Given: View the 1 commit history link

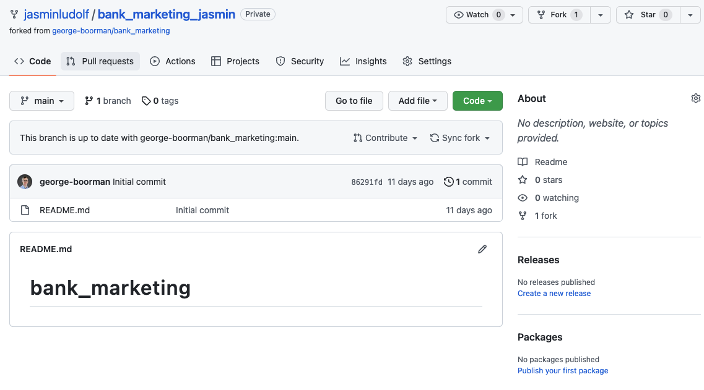Looking at the screenshot, I should [468, 182].
